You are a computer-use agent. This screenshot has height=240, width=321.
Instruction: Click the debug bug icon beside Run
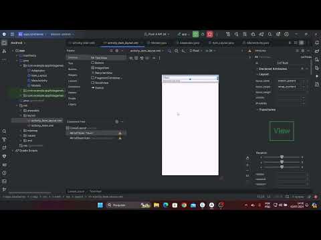pyautogui.click(x=203, y=34)
